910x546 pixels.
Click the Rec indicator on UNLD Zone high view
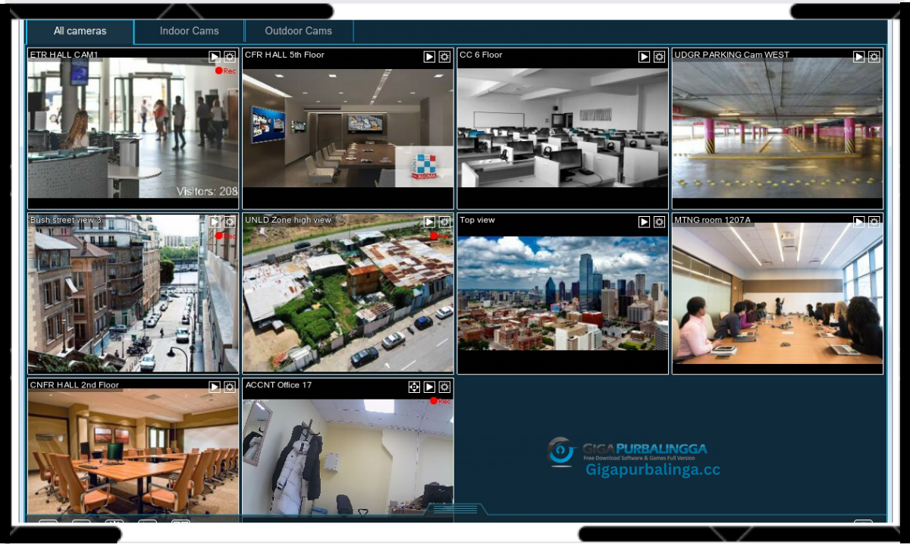point(441,236)
